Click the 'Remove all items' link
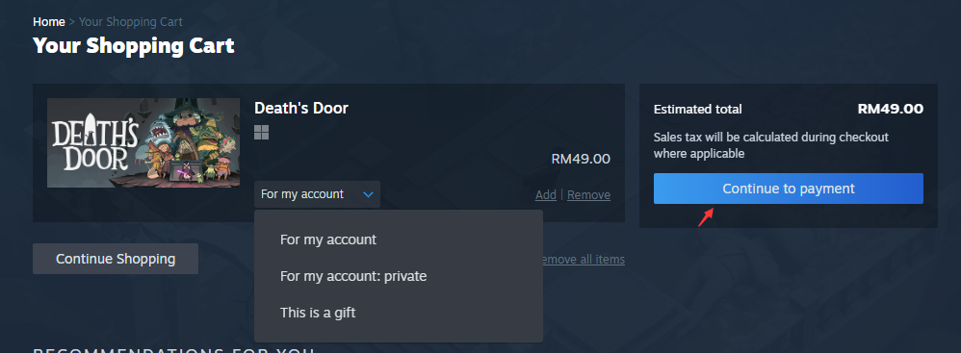961x353 pixels. (584, 260)
